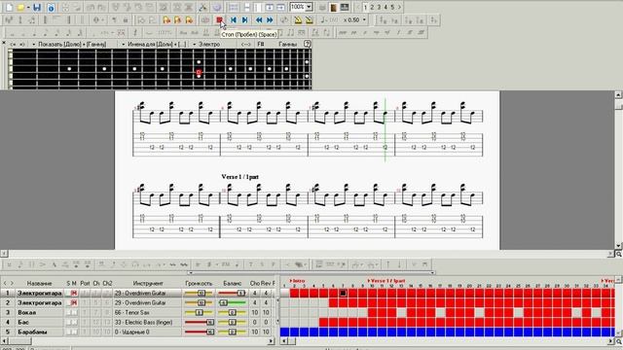
Task: Click track 1 volume slider handle
Action: click(x=202, y=294)
